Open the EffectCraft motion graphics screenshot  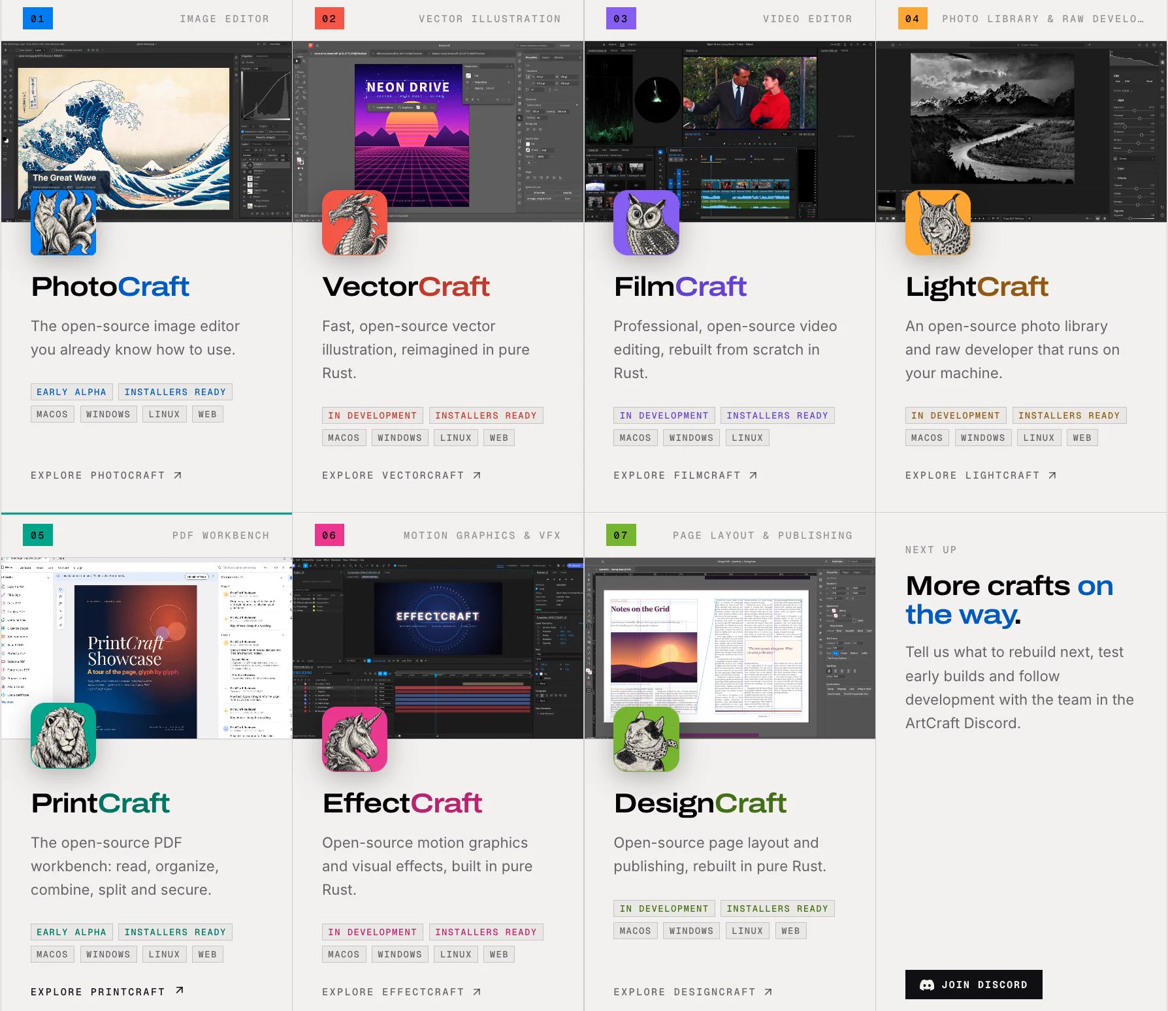coord(438,648)
